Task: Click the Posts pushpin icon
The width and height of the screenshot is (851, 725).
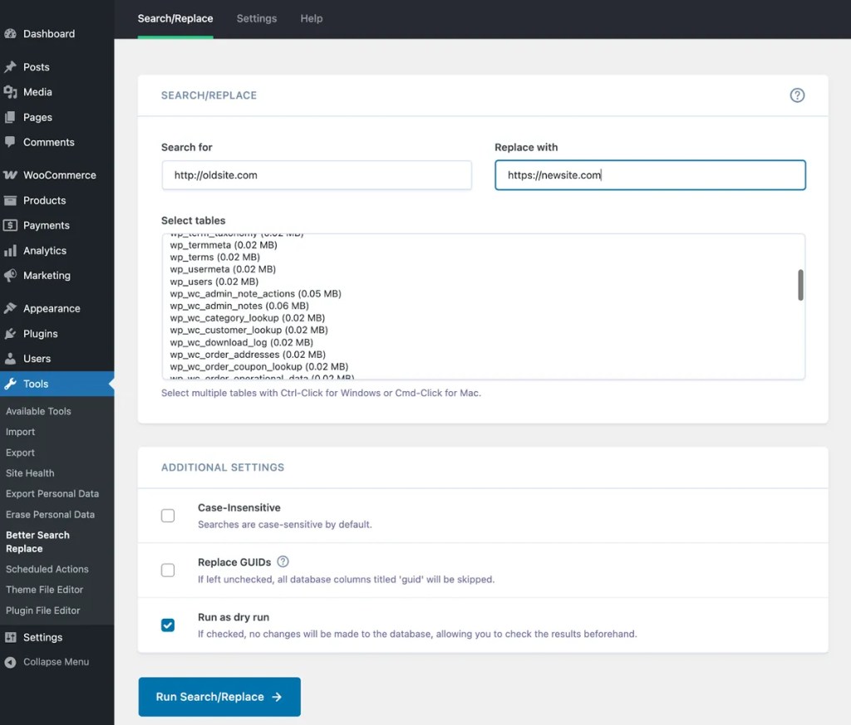Action: click(x=10, y=66)
